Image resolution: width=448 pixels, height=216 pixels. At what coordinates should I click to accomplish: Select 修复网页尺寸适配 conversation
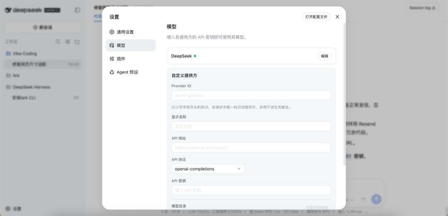[x=43, y=64]
